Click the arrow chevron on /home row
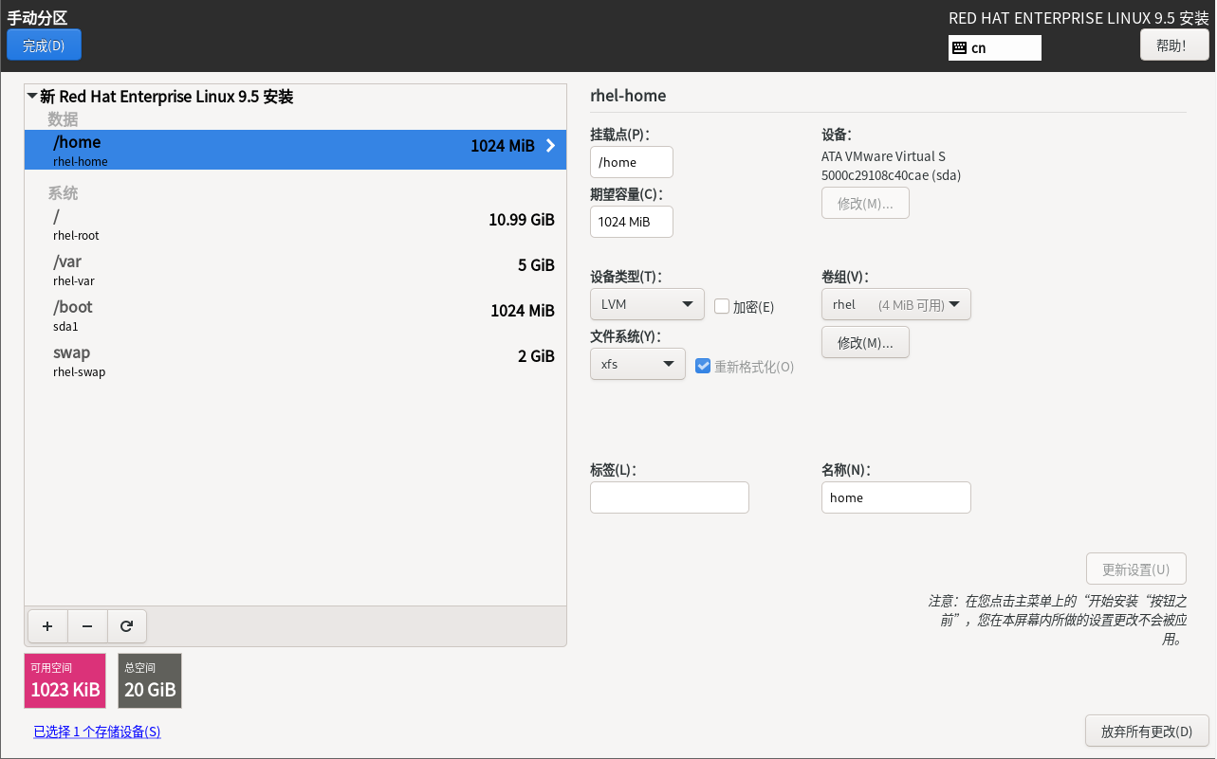This screenshot has width=1217, height=759. [x=550, y=146]
